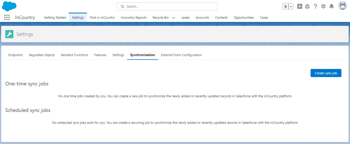Open the Trailhead guidance icon
The width and height of the screenshot is (350, 144).
click(307, 7)
